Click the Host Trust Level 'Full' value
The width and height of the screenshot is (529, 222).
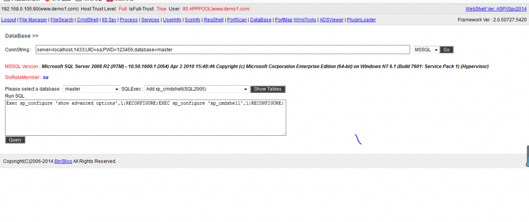pos(123,9)
